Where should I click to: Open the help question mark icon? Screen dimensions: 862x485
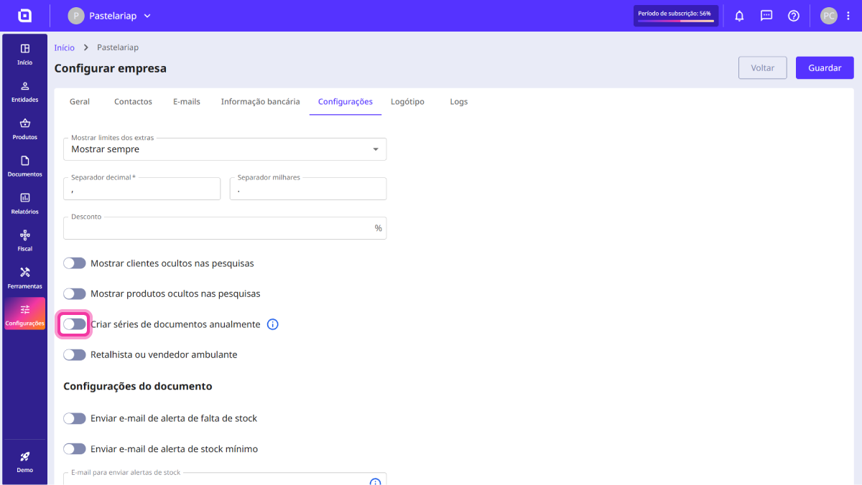tap(794, 16)
